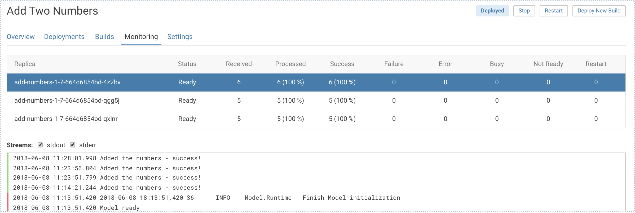Switch to the Deployments tab
The height and width of the screenshot is (213, 635).
(x=64, y=37)
